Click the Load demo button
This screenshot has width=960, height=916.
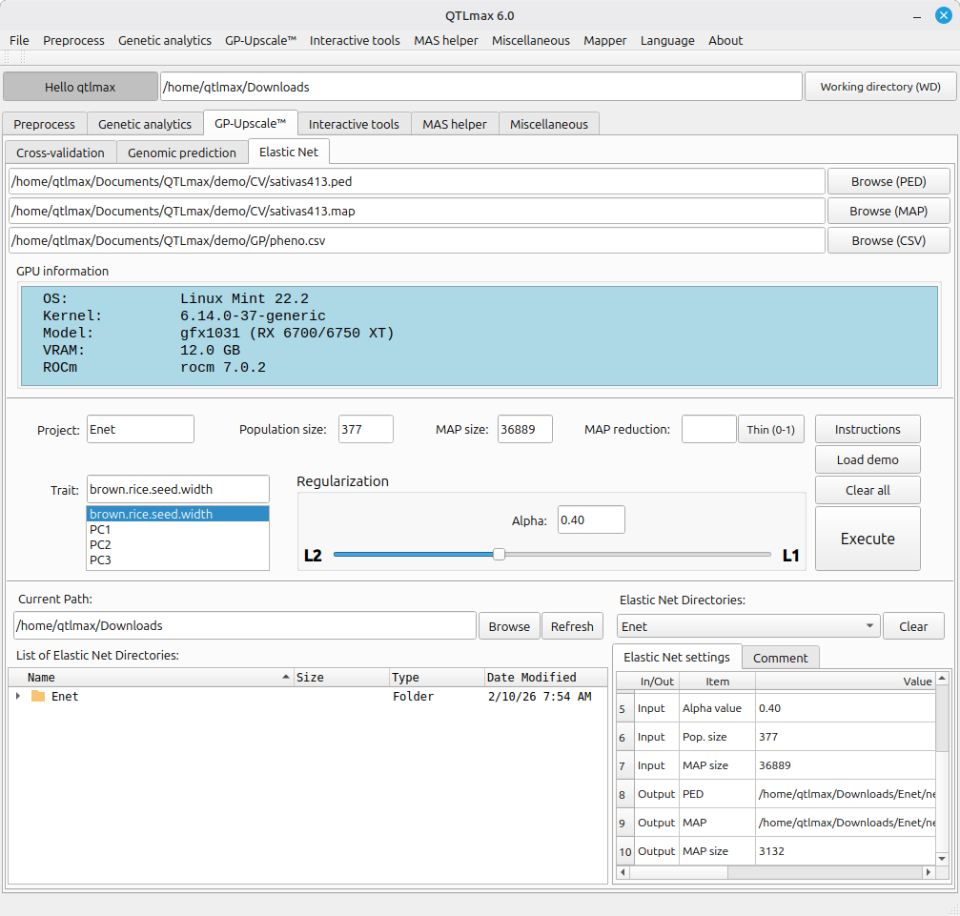[x=867, y=459]
